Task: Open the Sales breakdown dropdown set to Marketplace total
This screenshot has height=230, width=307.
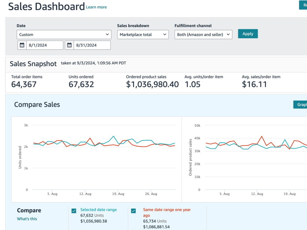Action: 143,34
